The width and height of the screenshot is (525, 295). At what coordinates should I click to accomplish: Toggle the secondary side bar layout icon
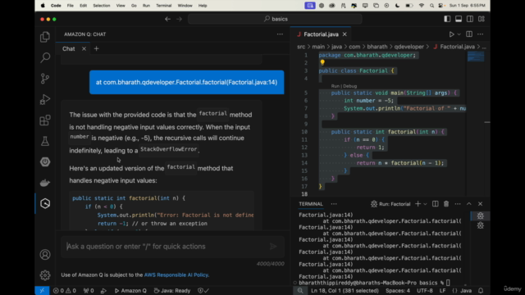470,19
